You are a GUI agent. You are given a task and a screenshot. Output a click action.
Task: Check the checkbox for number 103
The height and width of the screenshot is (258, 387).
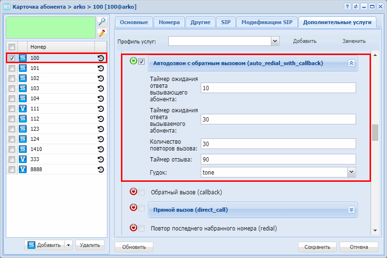coord(12,88)
